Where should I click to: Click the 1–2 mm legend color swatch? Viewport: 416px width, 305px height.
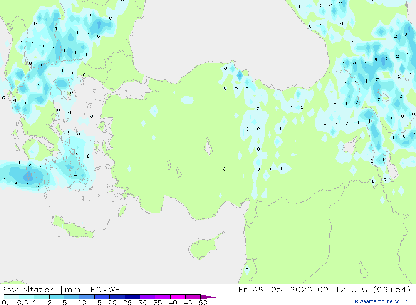pos(42,297)
